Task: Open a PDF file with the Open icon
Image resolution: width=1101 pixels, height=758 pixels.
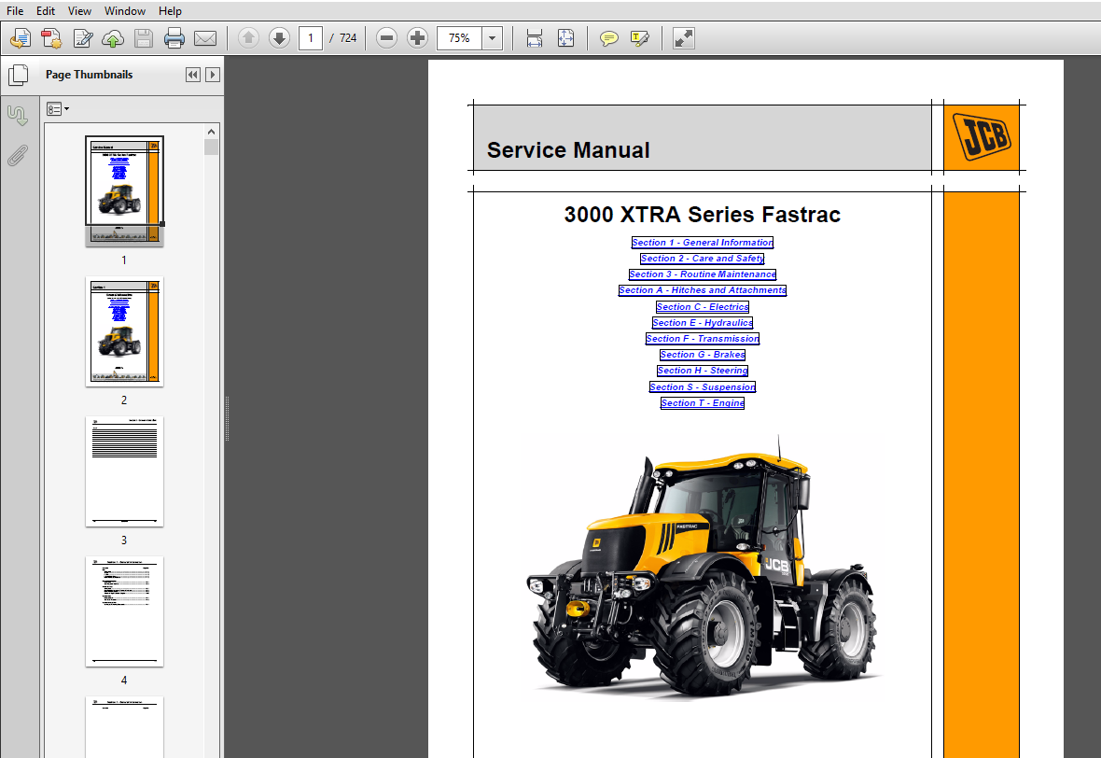Action: pyautogui.click(x=21, y=38)
